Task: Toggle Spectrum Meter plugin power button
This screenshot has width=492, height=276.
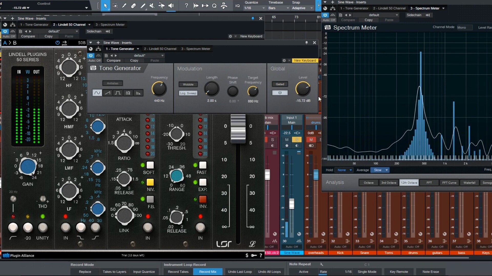Action: tap(325, 15)
